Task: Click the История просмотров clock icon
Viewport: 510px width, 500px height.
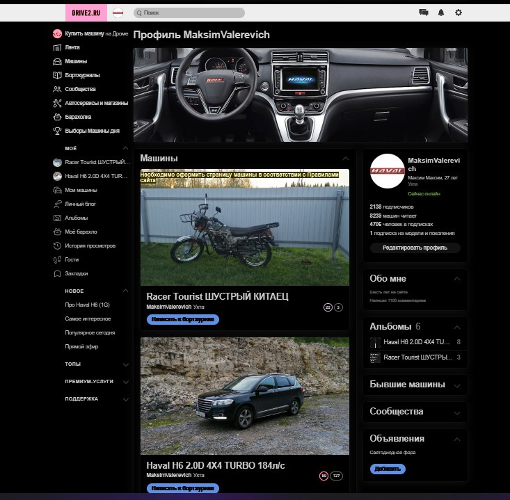Action: (x=57, y=245)
